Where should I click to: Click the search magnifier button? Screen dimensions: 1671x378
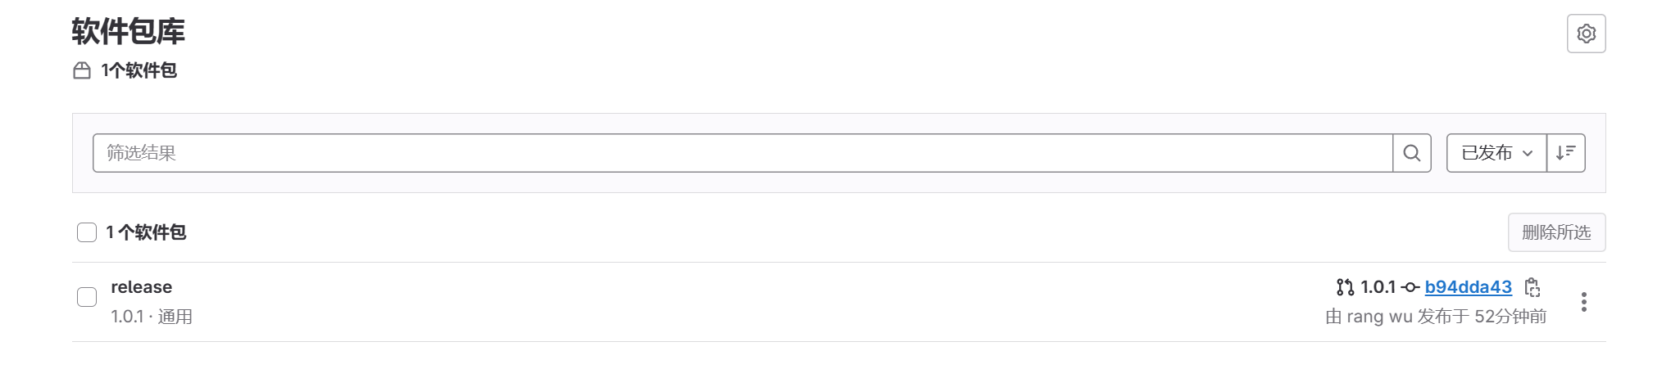[1411, 153]
